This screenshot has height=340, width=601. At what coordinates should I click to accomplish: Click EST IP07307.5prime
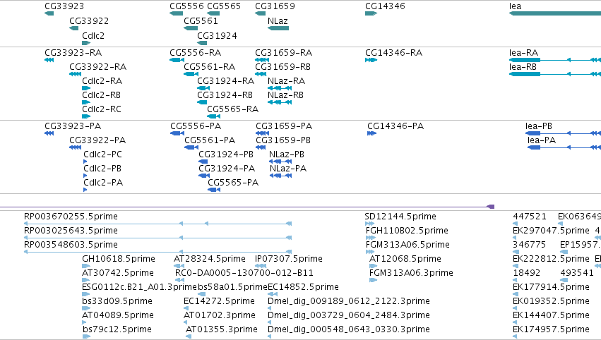click(289, 259)
